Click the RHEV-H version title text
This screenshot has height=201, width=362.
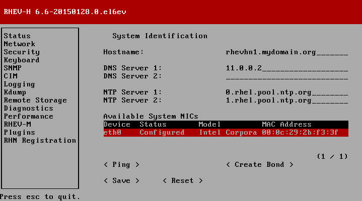coord(65,12)
